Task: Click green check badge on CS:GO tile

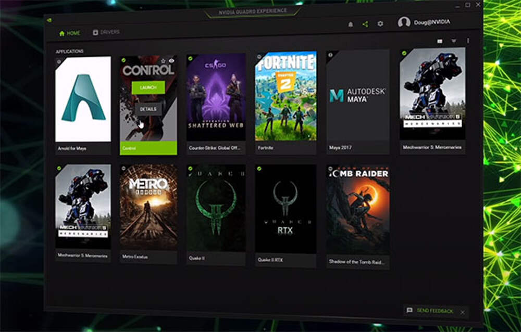Action: point(190,58)
